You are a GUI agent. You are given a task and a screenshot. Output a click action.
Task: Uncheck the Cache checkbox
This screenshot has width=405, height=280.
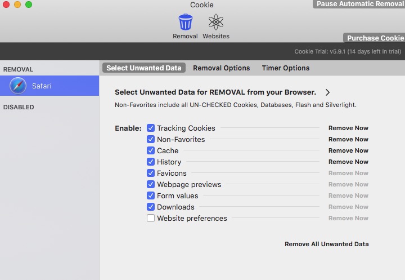(x=151, y=150)
